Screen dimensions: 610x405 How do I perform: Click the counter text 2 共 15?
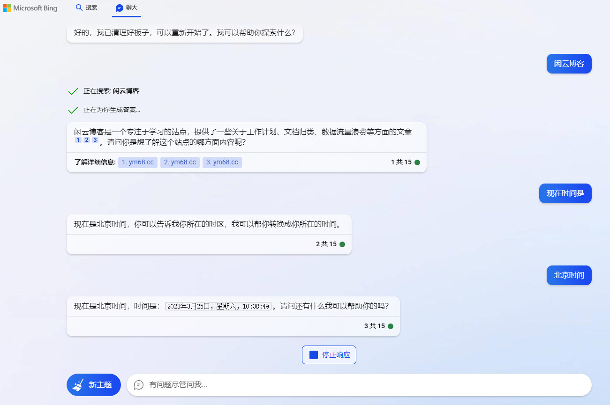326,244
